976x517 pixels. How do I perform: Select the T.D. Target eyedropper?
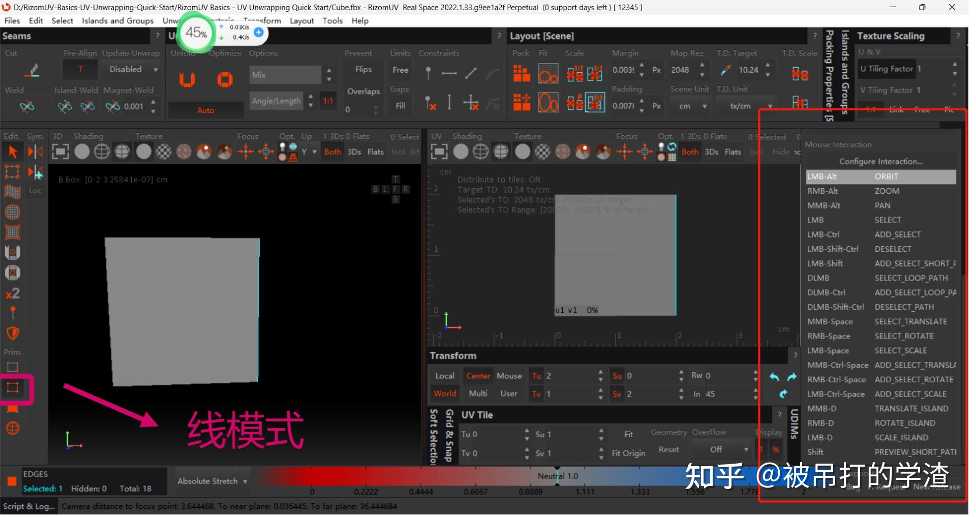[x=726, y=70]
